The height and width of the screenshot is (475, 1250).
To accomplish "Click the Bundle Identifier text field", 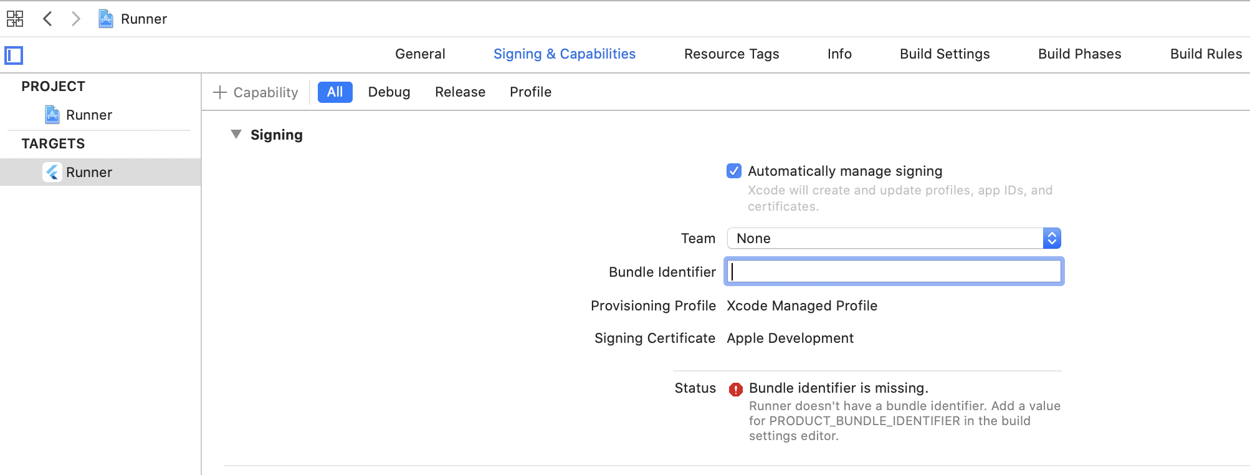I will tap(894, 272).
